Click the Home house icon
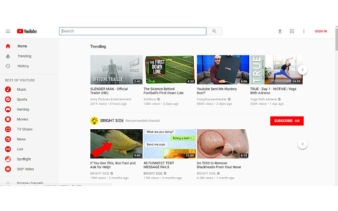Viewport: 338px width, 211px height. pos(8,46)
